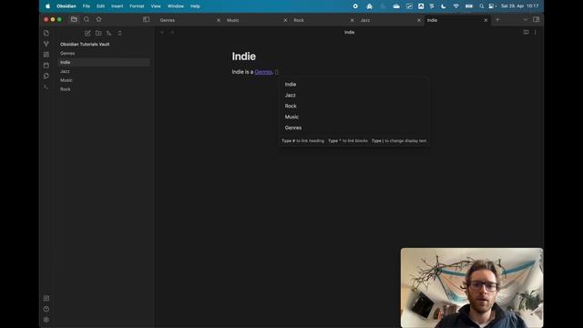This screenshot has width=583, height=328.
Task: Add a new tab with plus button
Action: coord(497,20)
